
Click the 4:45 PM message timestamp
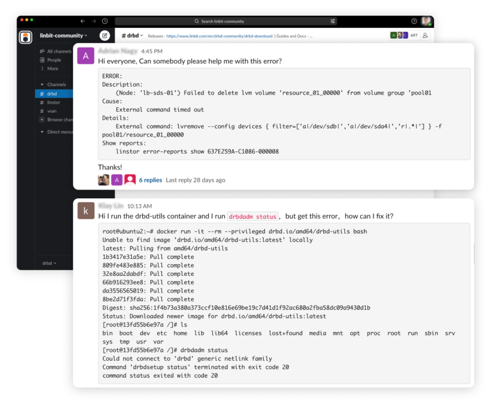tap(152, 51)
